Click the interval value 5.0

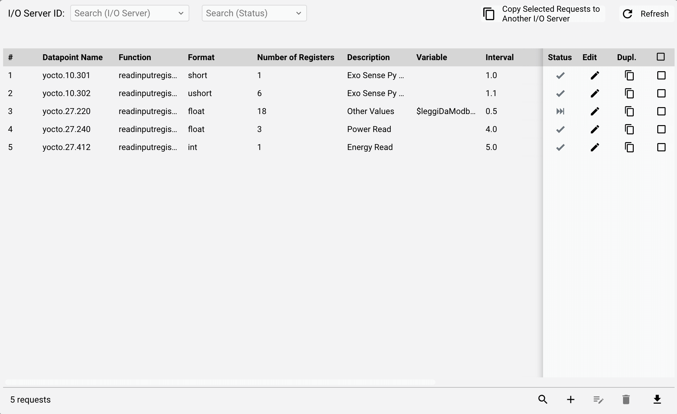[x=491, y=147]
